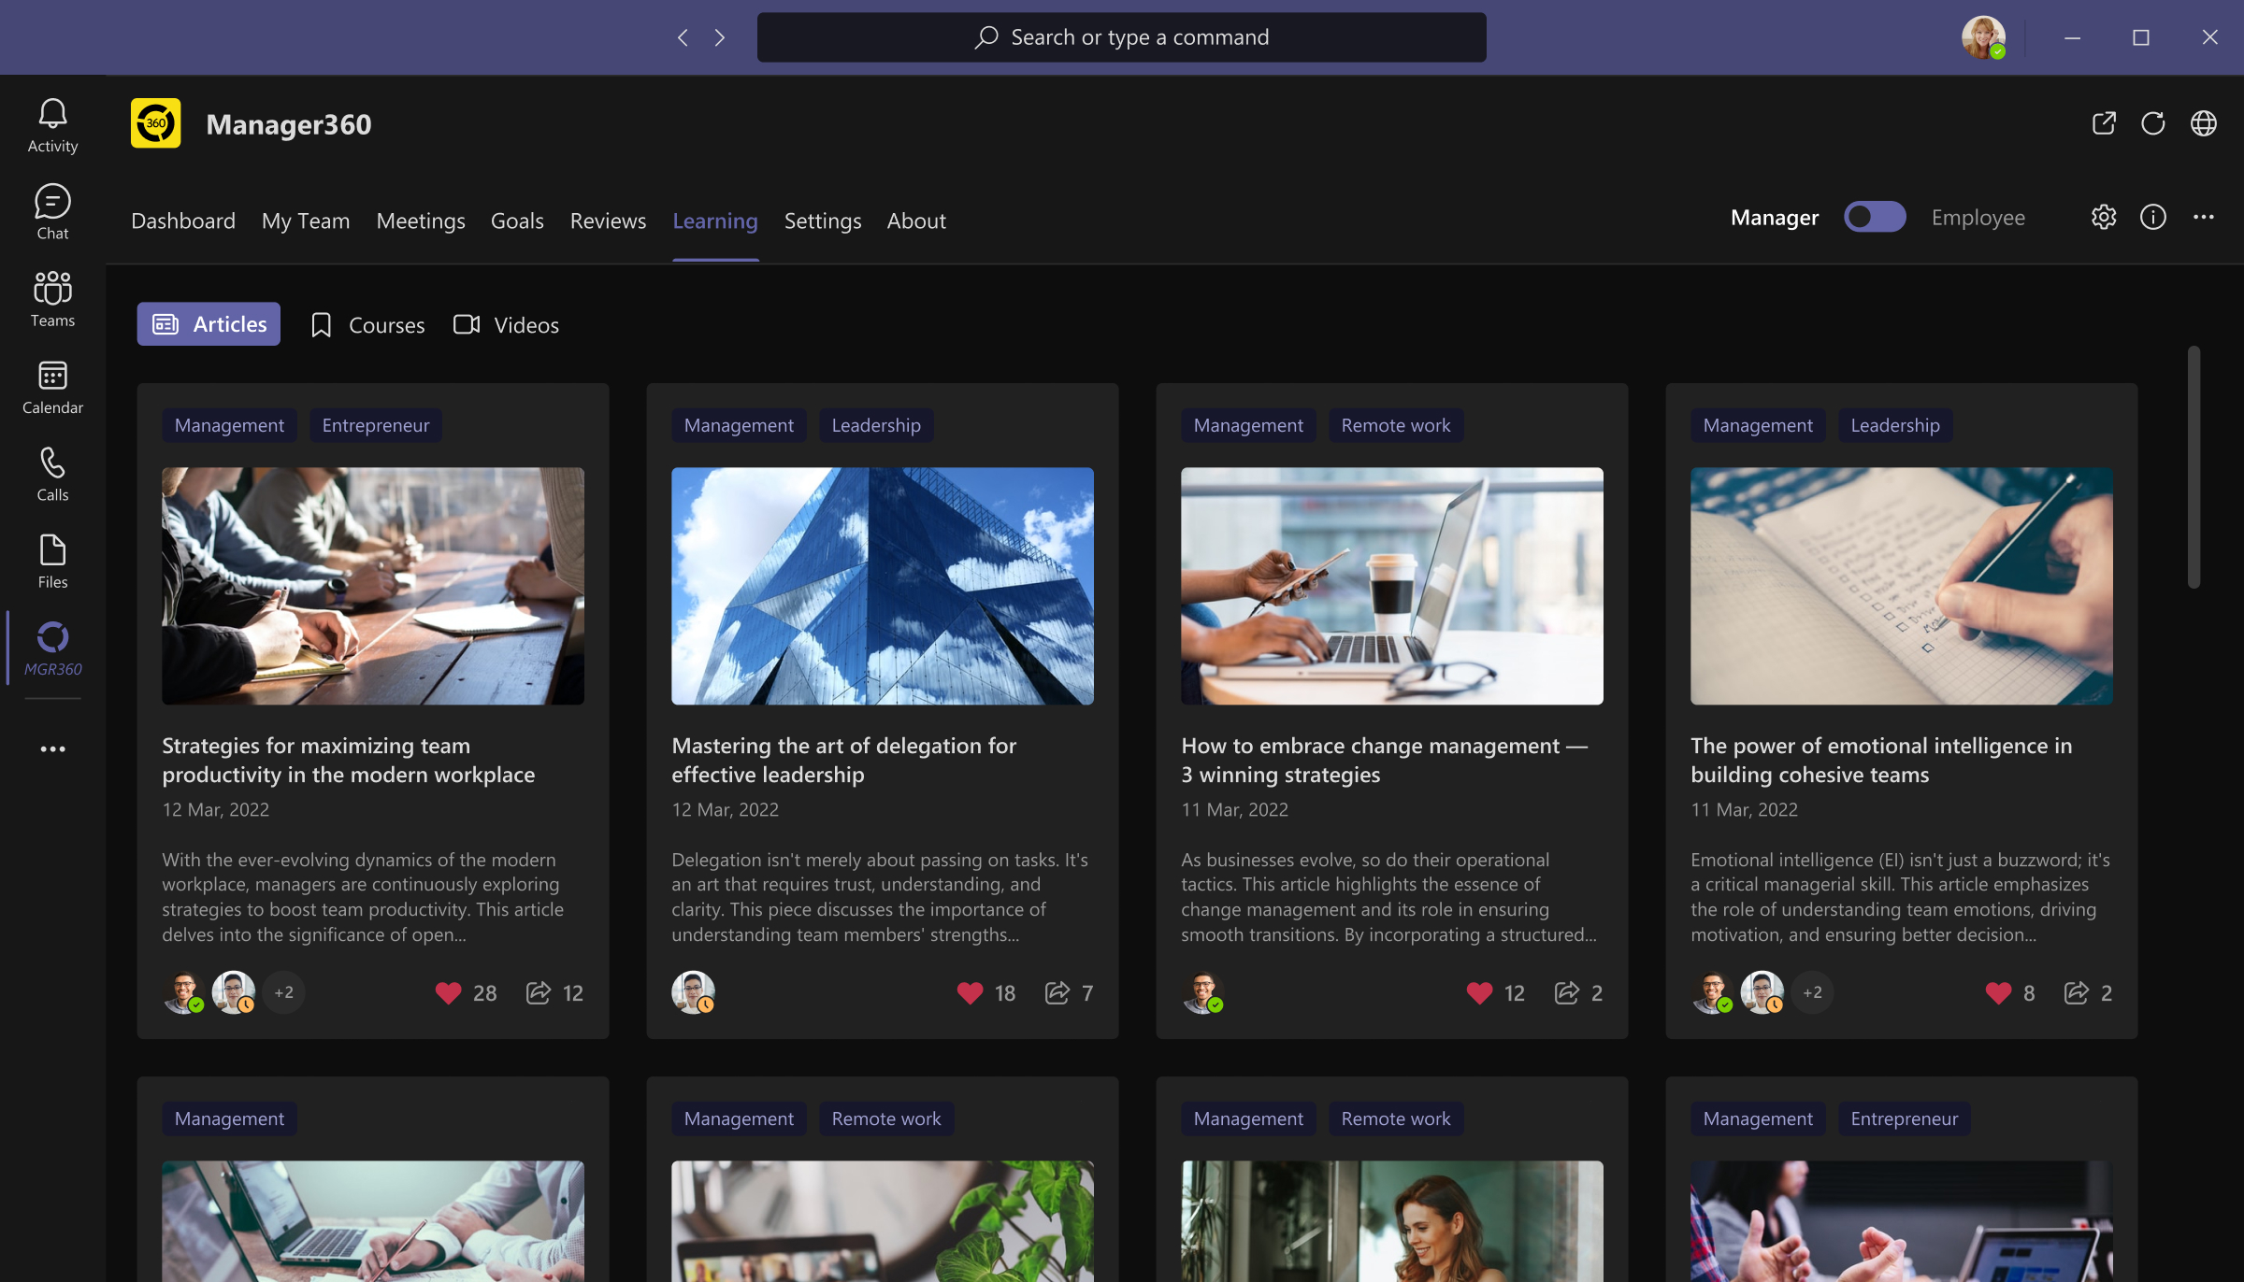Open the Calendar app in sidebar
Viewport: 2244px width, 1282px height.
tap(52, 388)
